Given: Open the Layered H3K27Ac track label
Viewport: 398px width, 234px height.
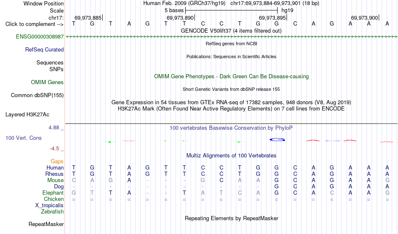Looking at the screenshot, I should [x=27, y=115].
